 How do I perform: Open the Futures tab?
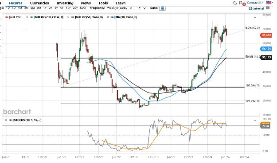click(16, 3)
